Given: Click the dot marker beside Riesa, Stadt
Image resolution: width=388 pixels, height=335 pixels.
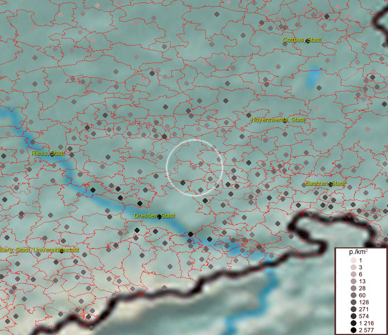Looking at the screenshot, I should [x=52, y=155].
